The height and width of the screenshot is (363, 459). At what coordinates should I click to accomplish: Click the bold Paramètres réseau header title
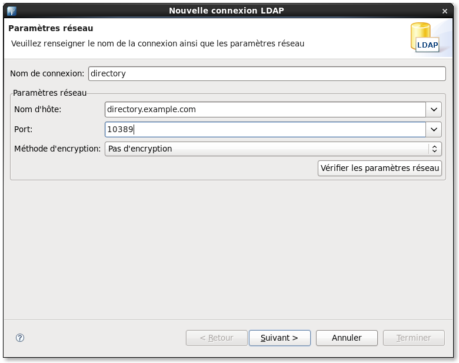click(x=51, y=28)
